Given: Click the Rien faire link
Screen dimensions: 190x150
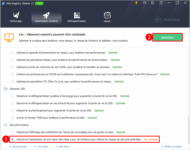Looking at the screenshot, I should pos(64,146).
